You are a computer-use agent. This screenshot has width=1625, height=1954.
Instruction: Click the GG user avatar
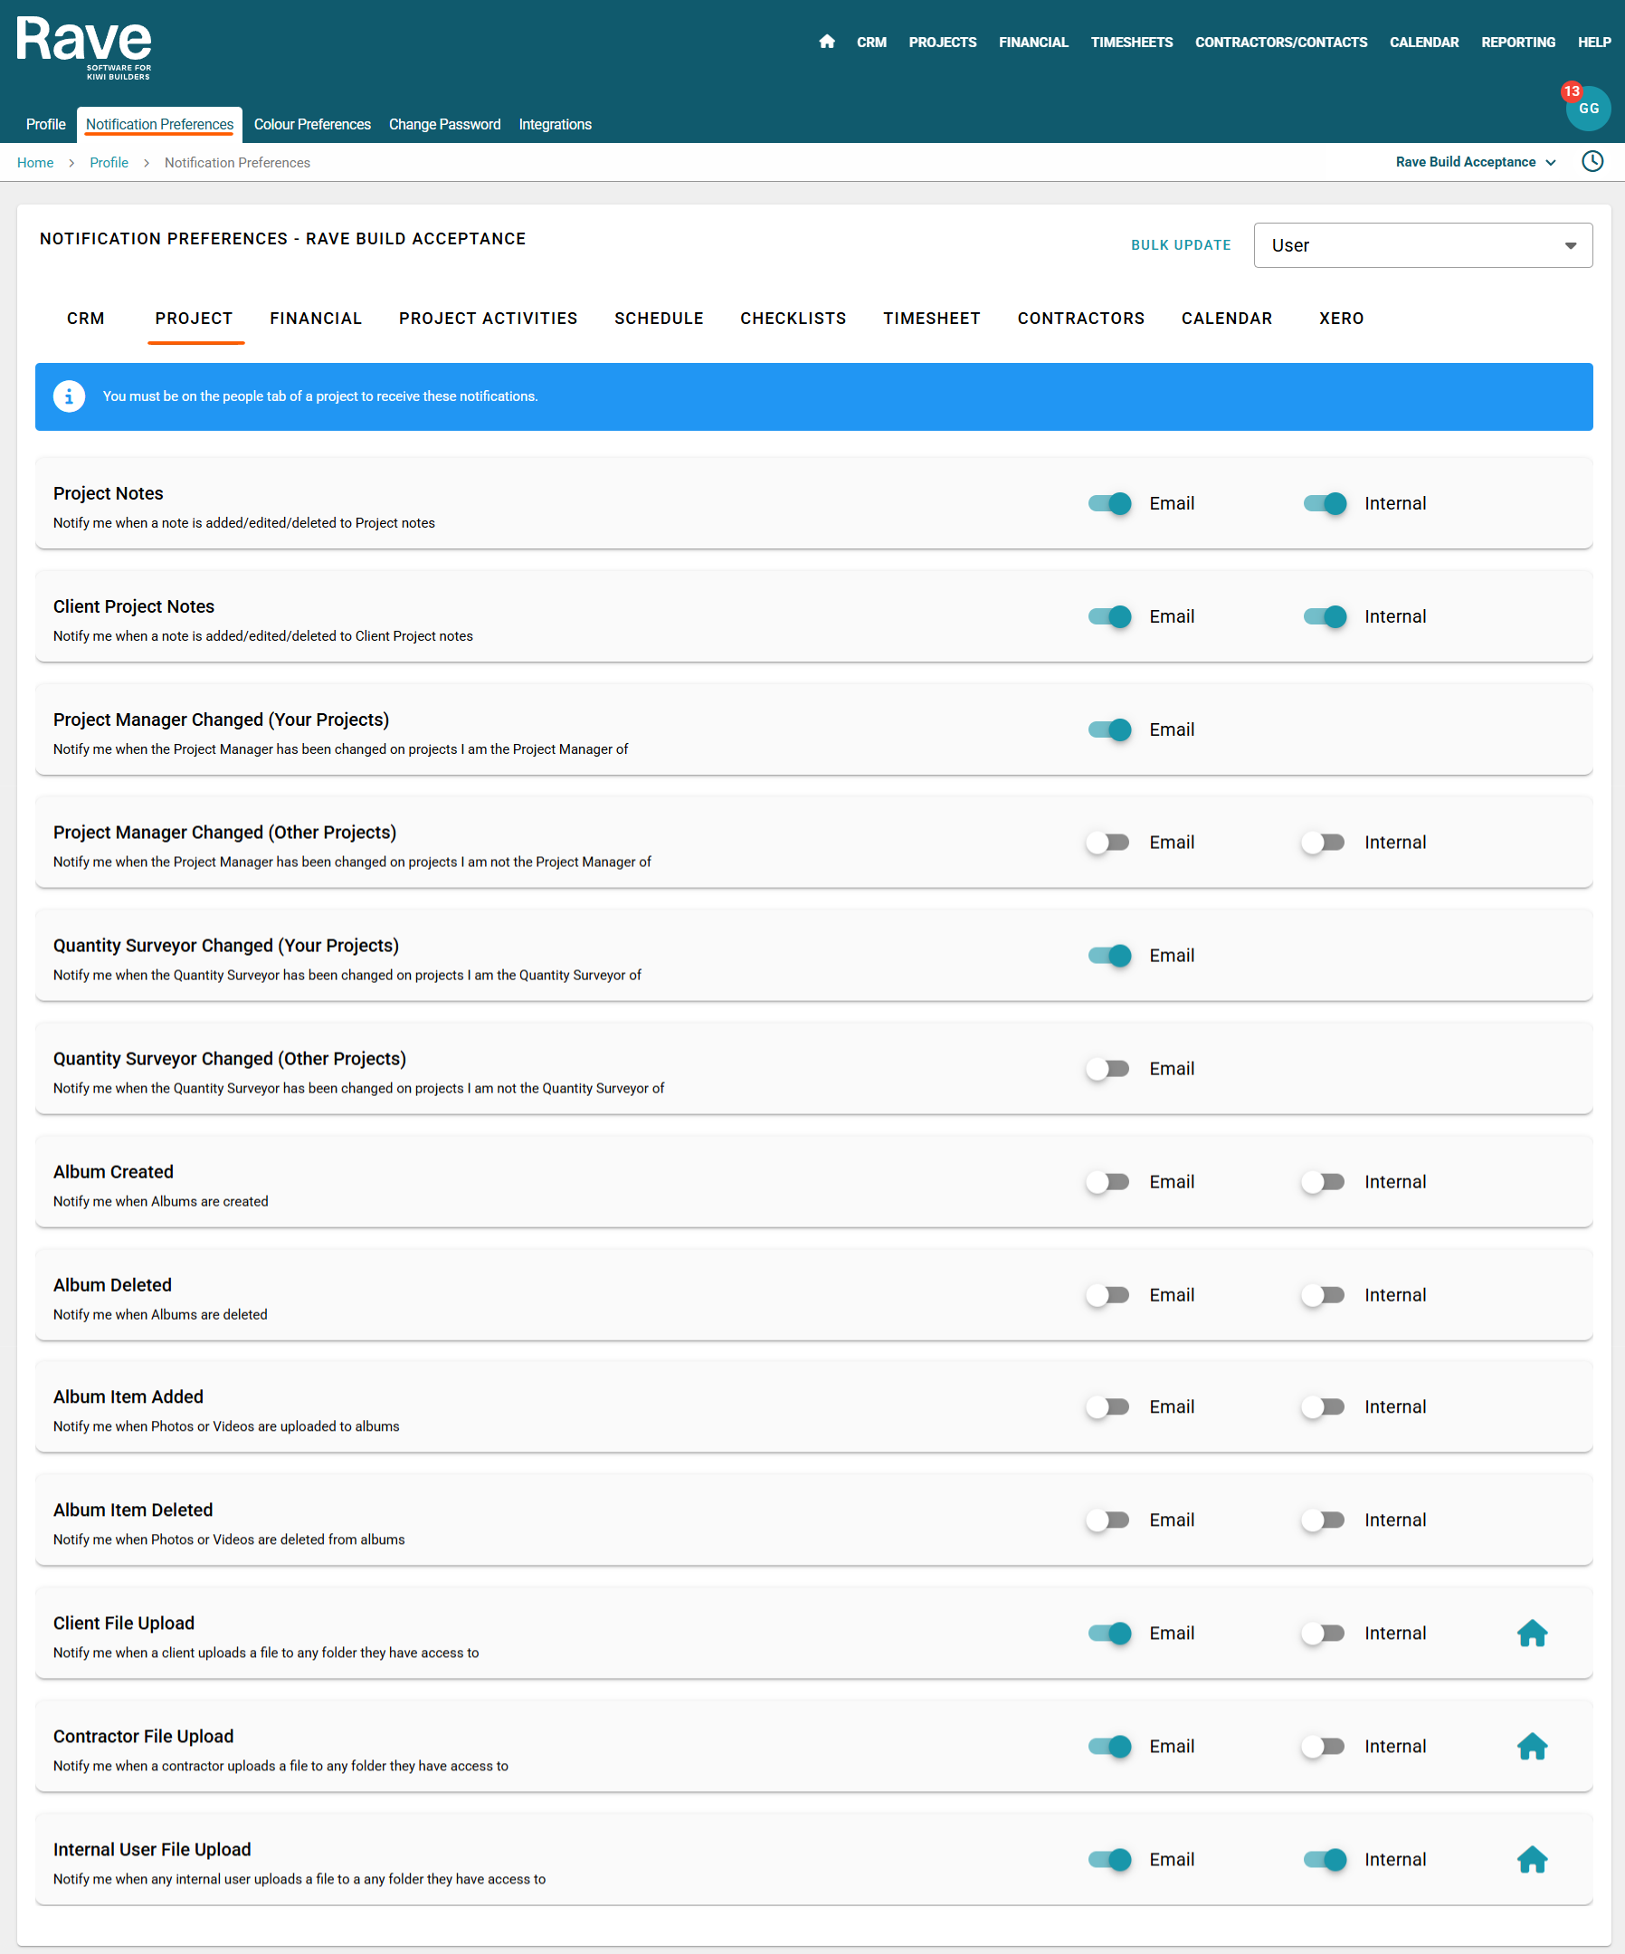coord(1589,109)
